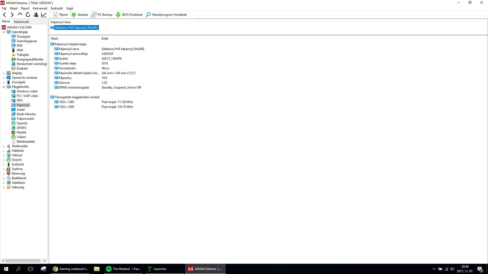Viewport: 488px width, 274px height.
Task: Select AIDA64 v5.92.4300 root node
Action: (19, 27)
